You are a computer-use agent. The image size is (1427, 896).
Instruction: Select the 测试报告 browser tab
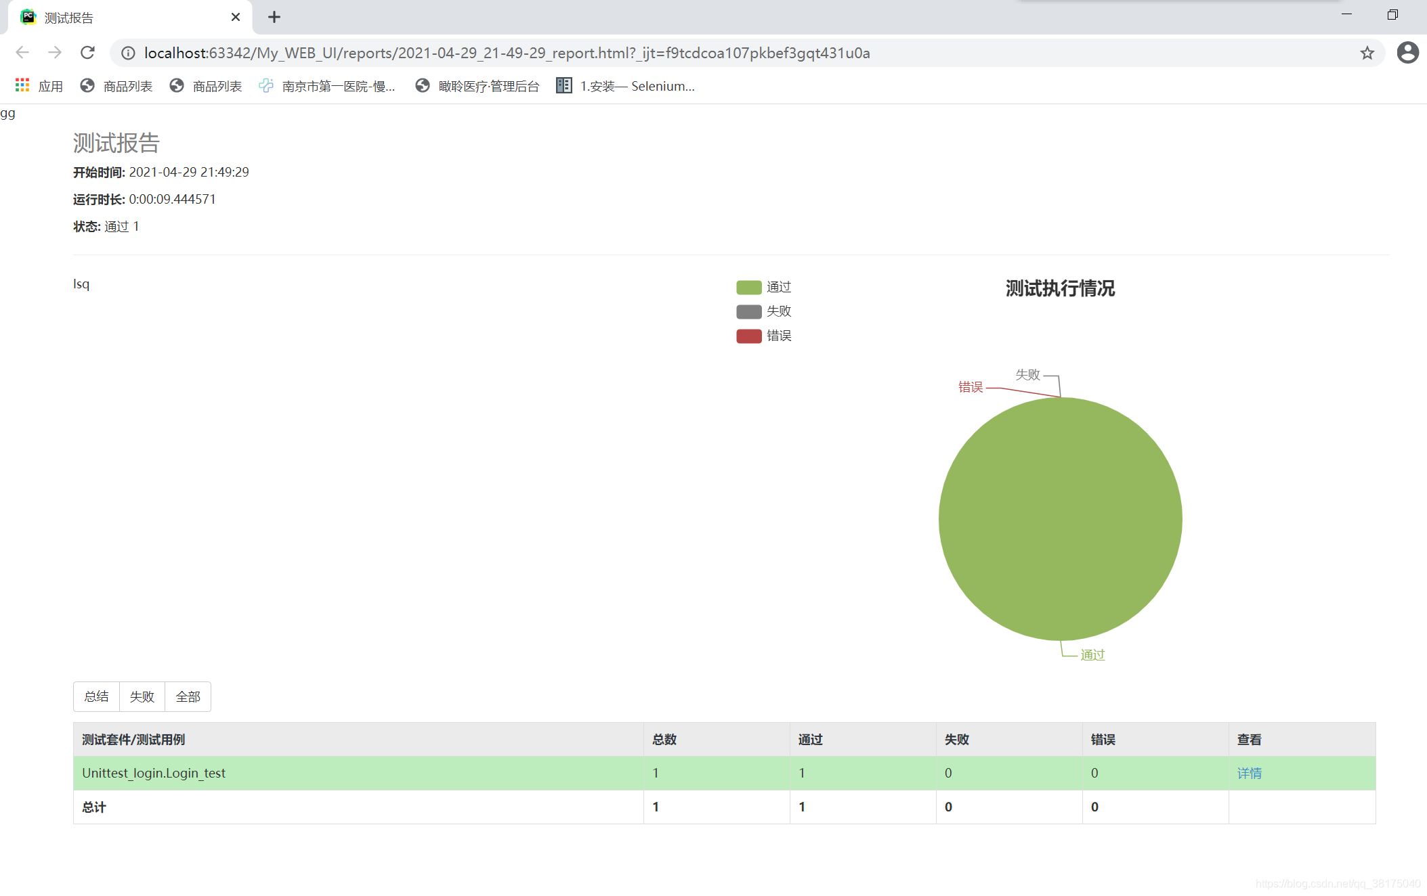coord(130,18)
